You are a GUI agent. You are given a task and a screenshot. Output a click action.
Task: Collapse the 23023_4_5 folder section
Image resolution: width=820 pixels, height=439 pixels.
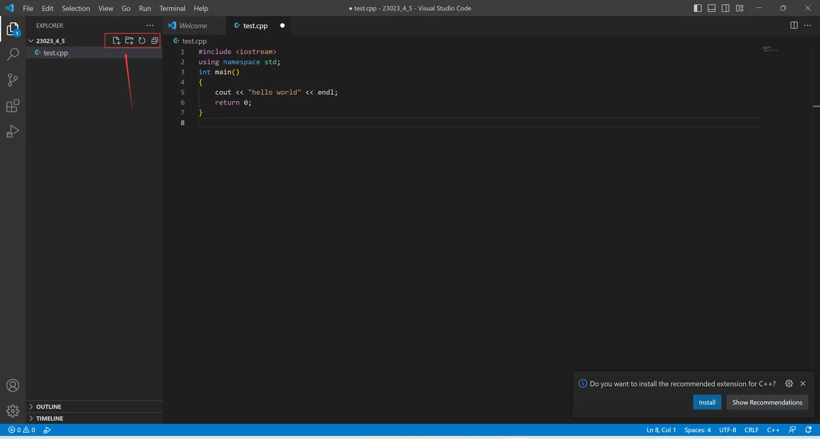pyautogui.click(x=31, y=41)
